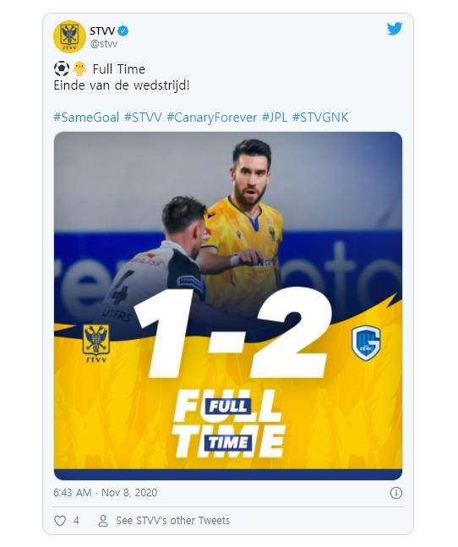Open the #JPL hashtag
This screenshot has height=547, width=458.
(x=275, y=118)
